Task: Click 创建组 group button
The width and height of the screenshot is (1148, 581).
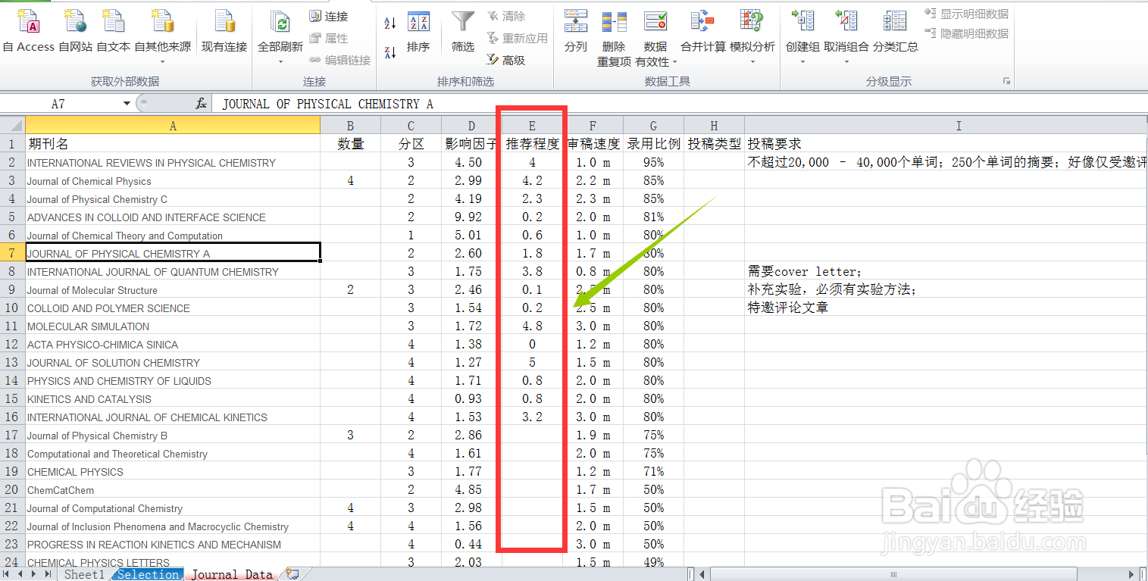Action: (x=802, y=36)
